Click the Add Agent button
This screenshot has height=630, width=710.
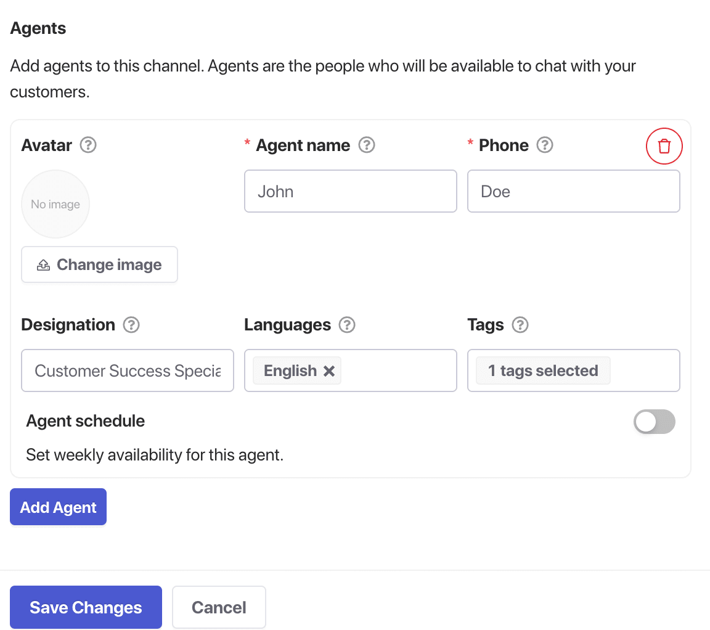(x=59, y=507)
